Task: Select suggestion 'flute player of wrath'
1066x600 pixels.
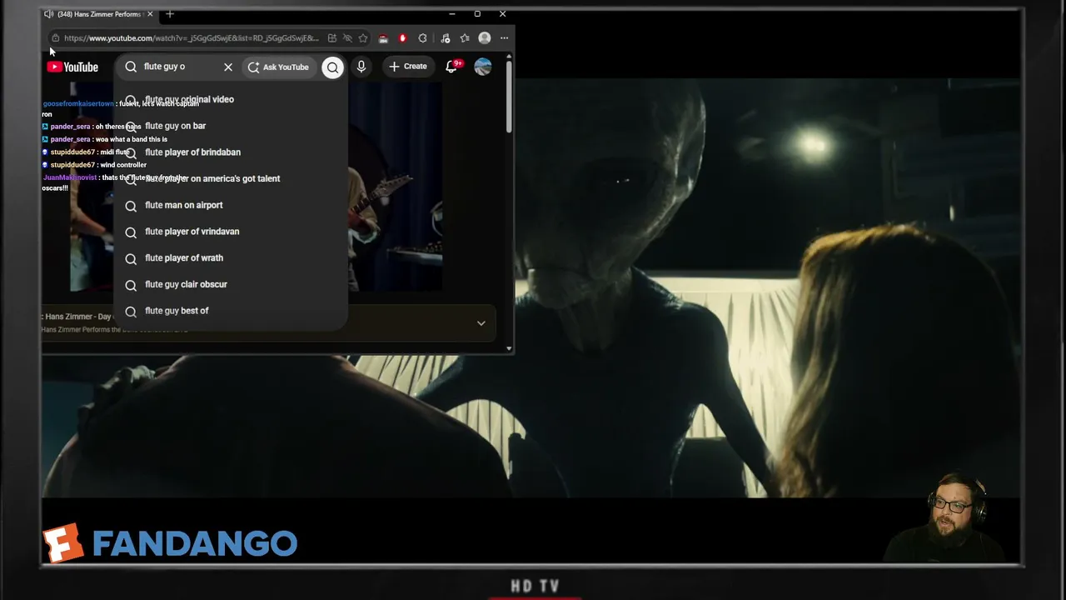Action: click(x=231, y=258)
